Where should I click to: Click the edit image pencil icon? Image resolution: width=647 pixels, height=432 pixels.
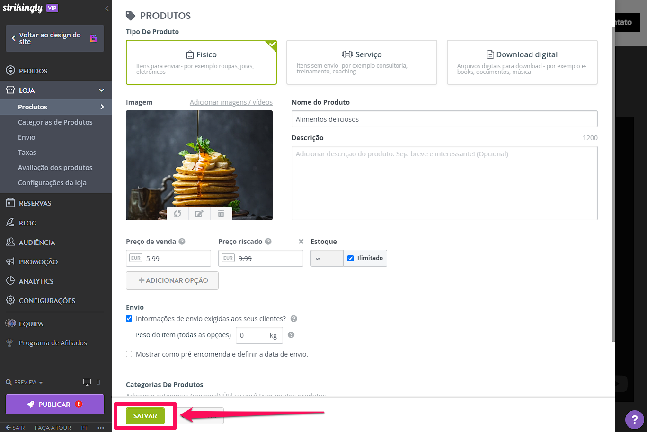[199, 214]
